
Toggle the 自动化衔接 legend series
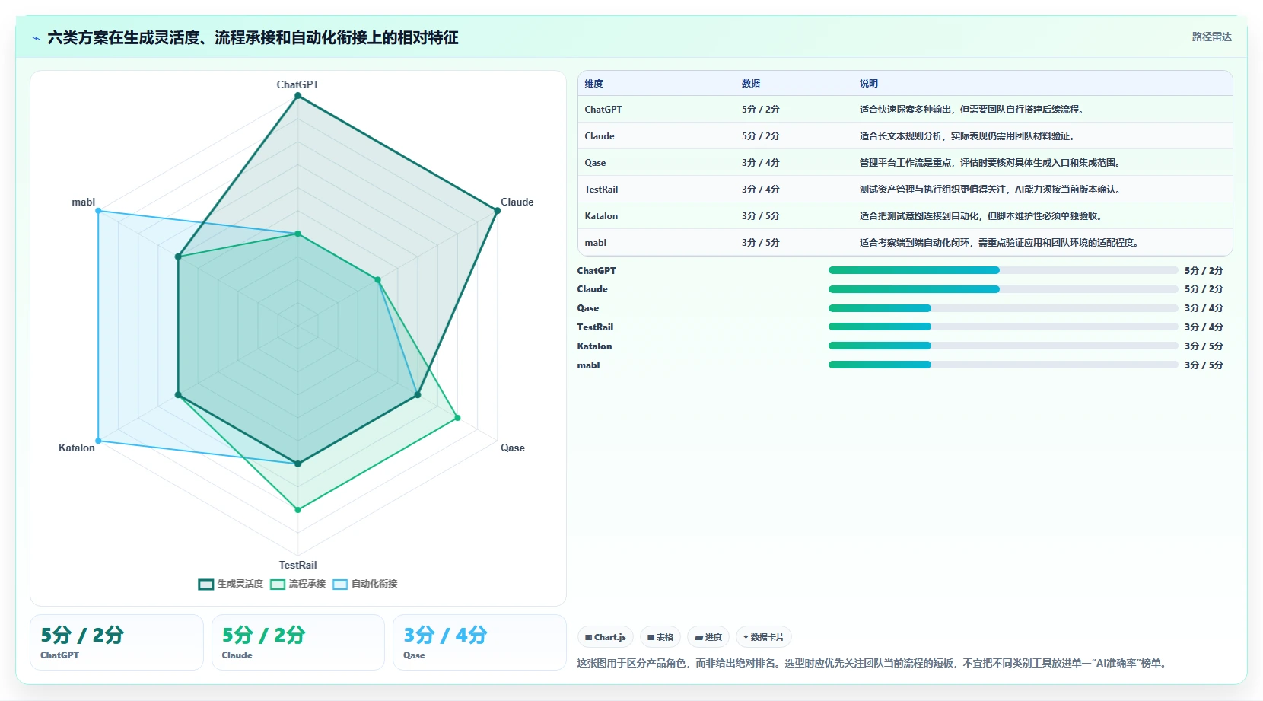[x=365, y=584]
